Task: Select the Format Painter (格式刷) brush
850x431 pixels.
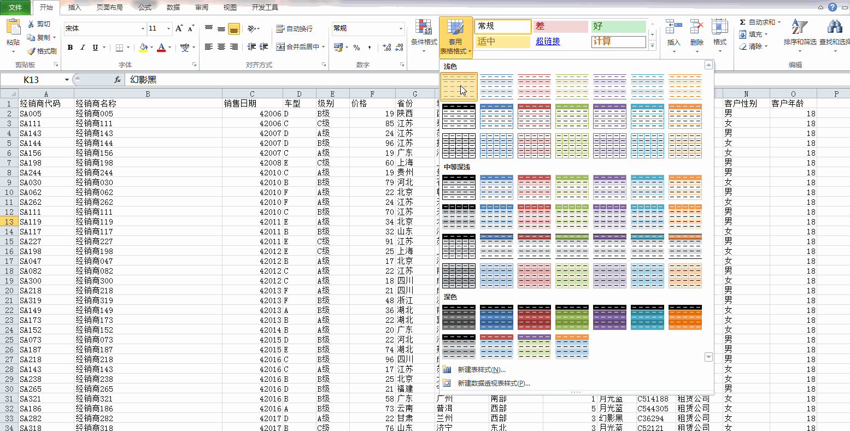Action: [x=31, y=51]
